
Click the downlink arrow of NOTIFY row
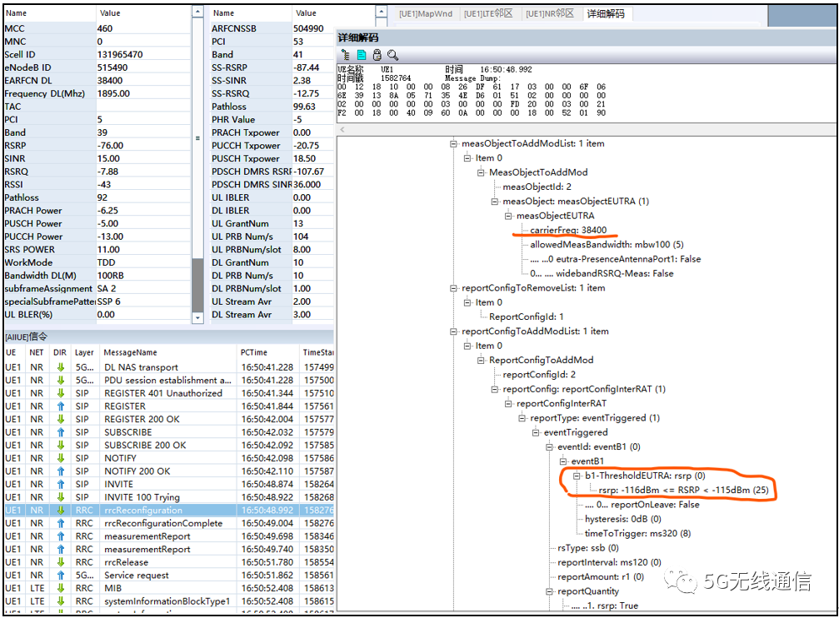click(61, 458)
